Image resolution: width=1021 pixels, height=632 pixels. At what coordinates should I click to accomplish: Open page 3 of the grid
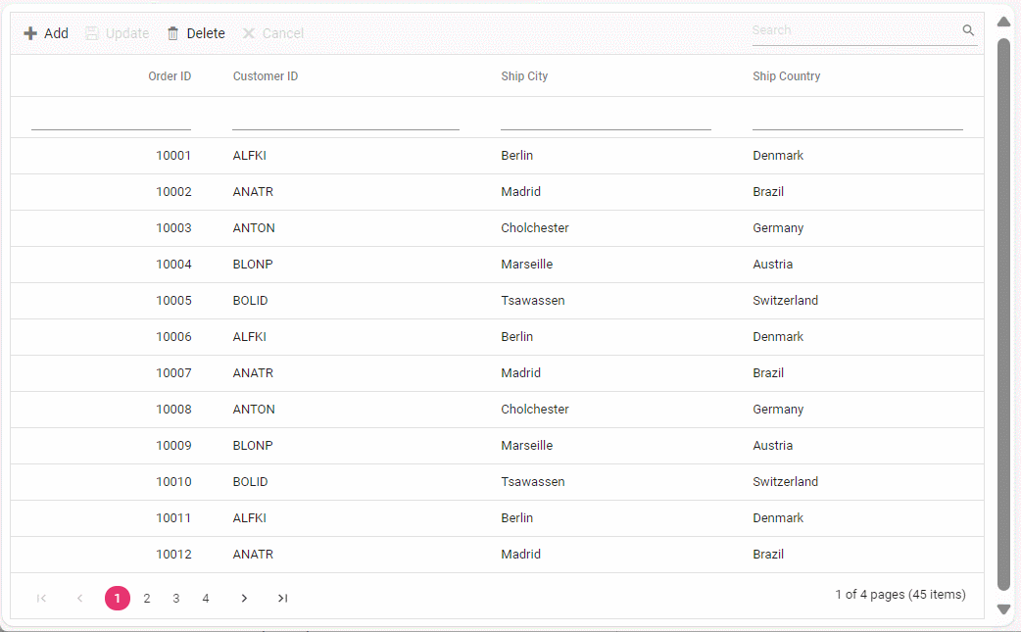[x=176, y=598]
